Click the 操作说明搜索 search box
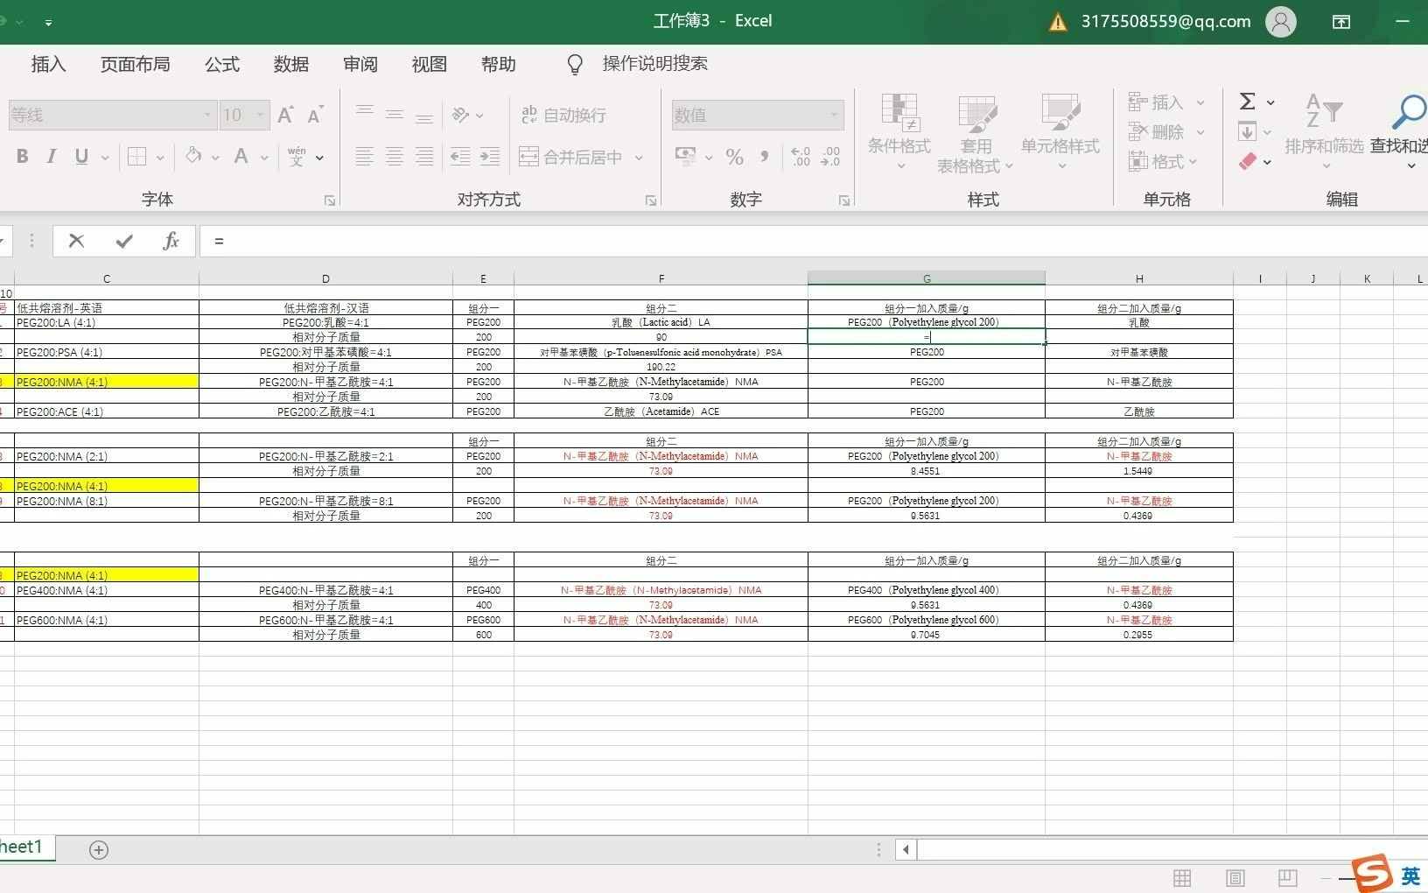 (x=654, y=64)
